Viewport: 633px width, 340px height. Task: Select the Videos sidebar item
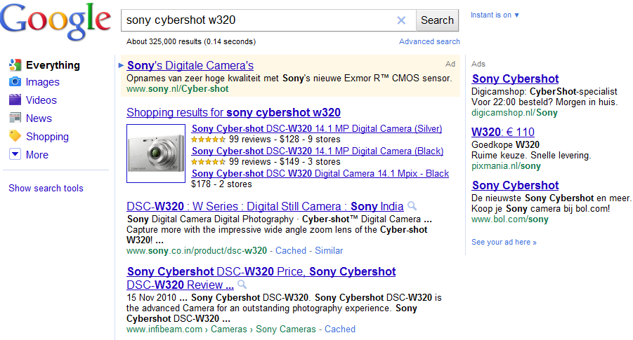[x=41, y=100]
